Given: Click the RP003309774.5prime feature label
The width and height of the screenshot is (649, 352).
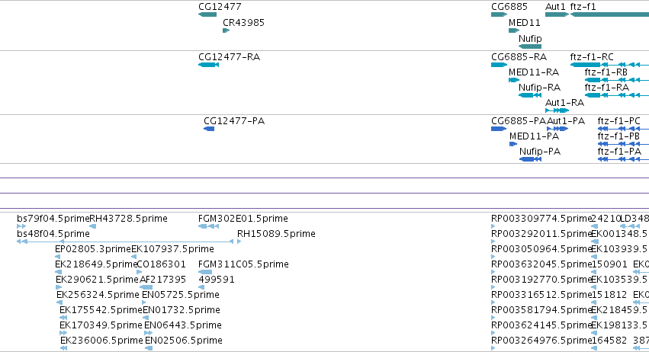Looking at the screenshot, I should 541,219.
